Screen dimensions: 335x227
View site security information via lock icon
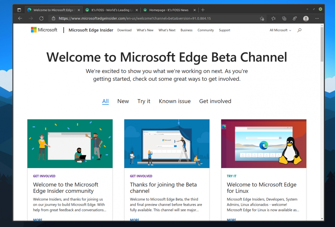point(54,18)
